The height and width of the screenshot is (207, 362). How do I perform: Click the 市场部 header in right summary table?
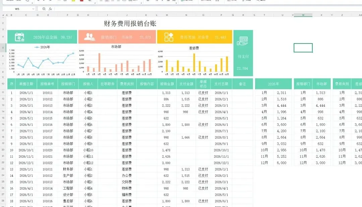coord(321,84)
